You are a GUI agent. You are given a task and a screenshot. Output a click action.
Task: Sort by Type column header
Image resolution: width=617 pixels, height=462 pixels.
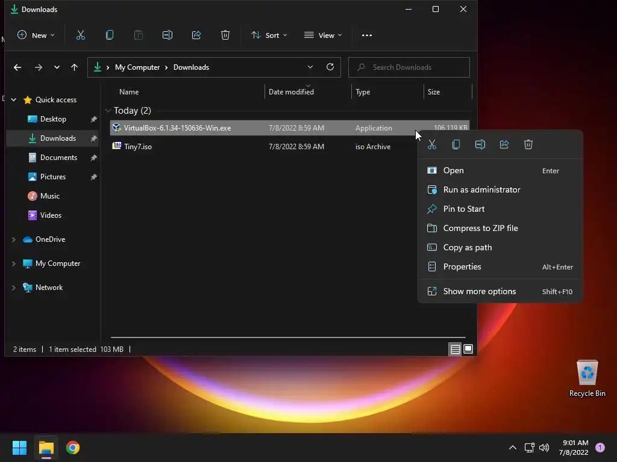(x=363, y=92)
